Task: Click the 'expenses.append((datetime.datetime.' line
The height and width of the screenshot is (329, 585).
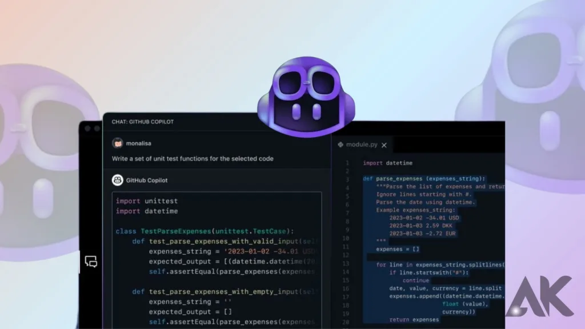Action: [447, 296]
